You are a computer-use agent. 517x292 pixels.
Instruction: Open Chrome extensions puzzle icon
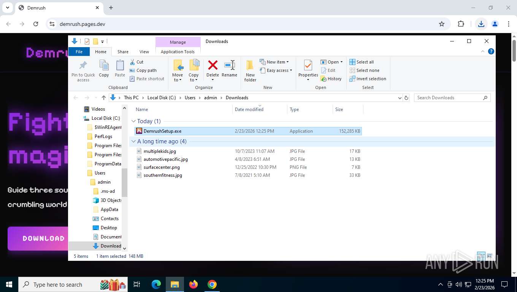pyautogui.click(x=461, y=24)
